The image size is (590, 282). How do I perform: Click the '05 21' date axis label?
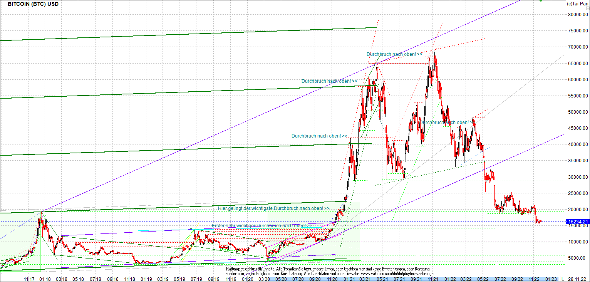pyautogui.click(x=382, y=279)
